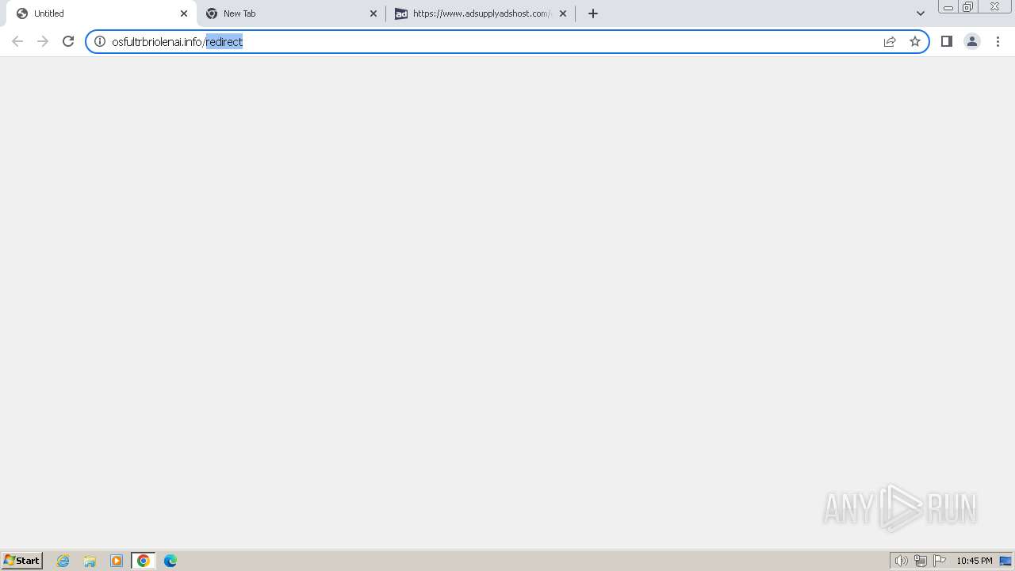The height and width of the screenshot is (571, 1015).
Task: Switch to the New Tab tab
Action: [291, 13]
